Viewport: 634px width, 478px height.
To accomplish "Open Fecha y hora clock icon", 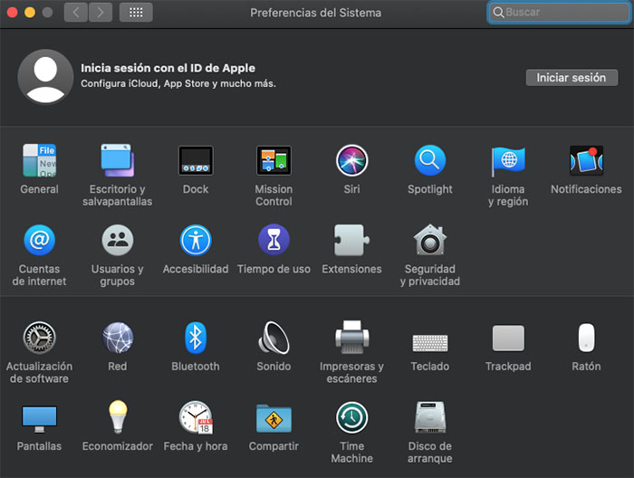I will point(196,417).
